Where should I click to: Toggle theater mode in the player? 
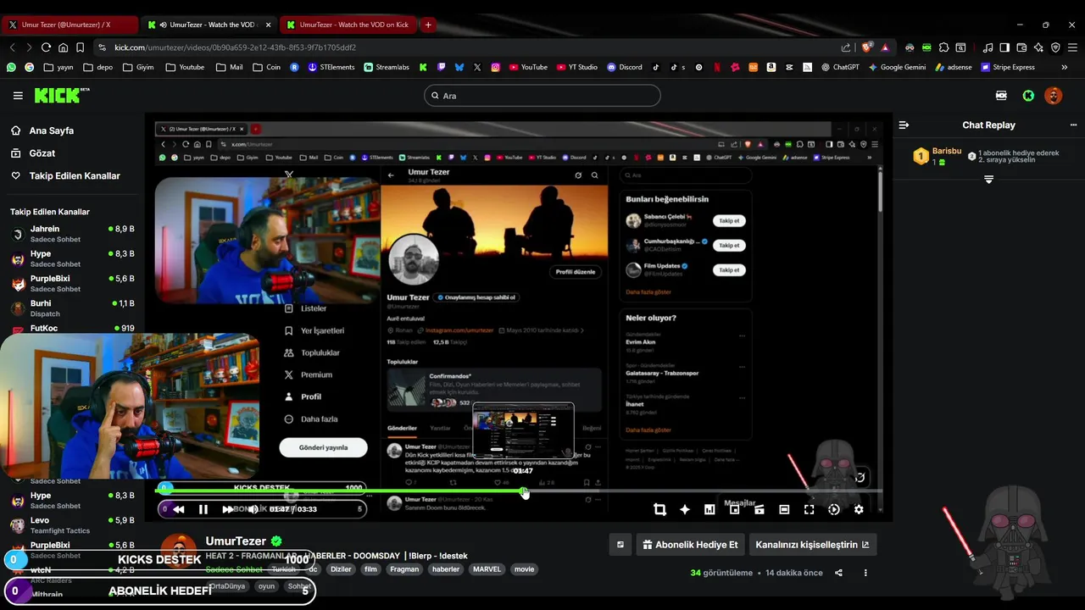[x=784, y=509]
